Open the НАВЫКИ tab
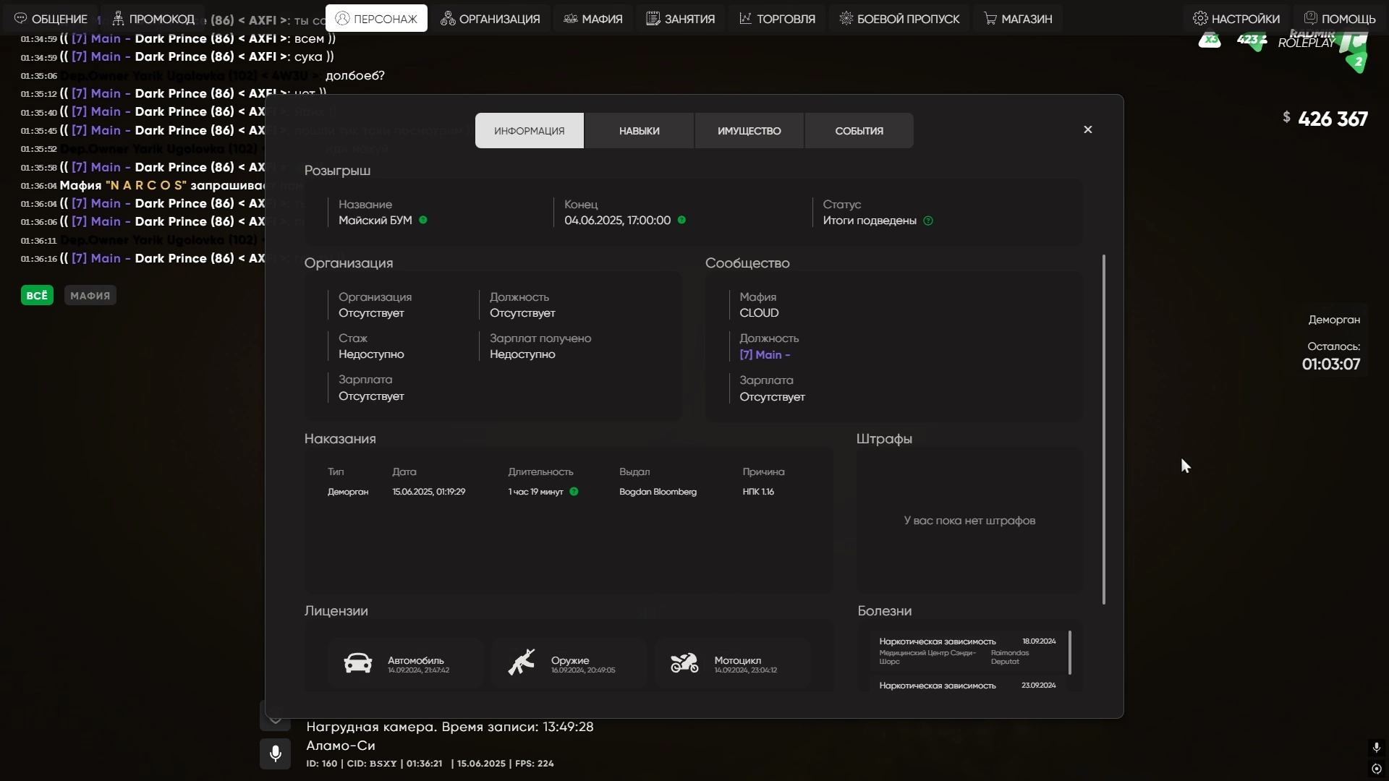This screenshot has width=1389, height=781. 639,131
